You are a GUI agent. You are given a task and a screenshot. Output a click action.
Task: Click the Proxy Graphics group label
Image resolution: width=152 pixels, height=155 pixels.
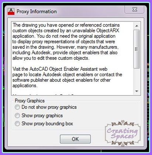point(30,101)
